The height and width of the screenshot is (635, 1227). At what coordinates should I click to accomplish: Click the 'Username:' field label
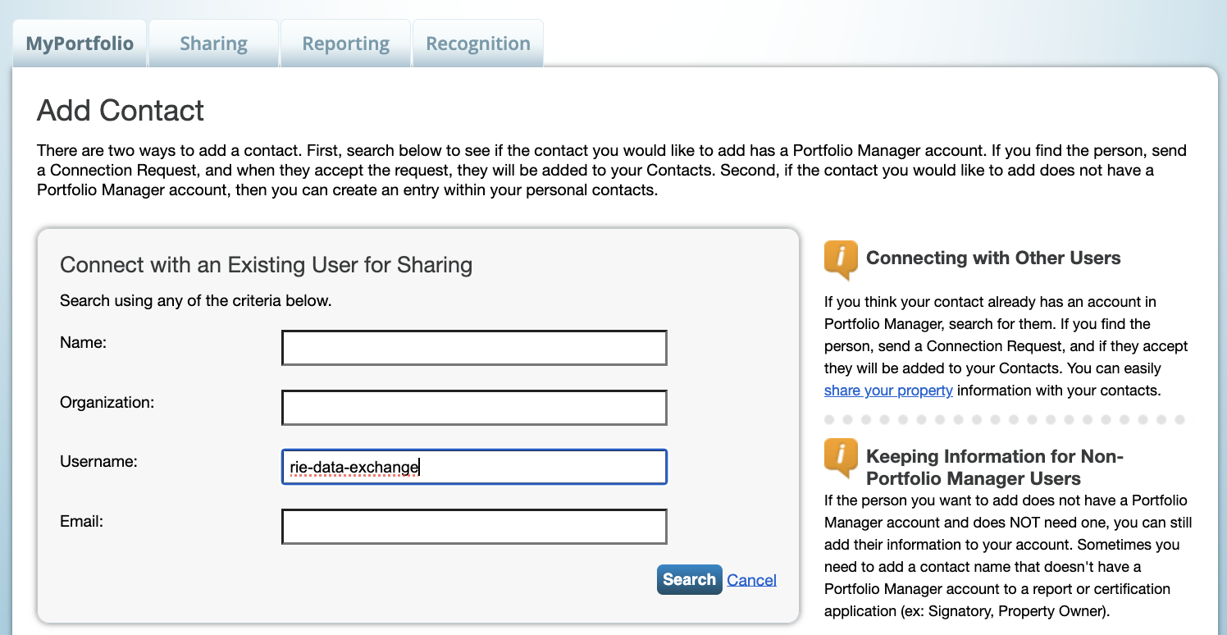coord(98,462)
